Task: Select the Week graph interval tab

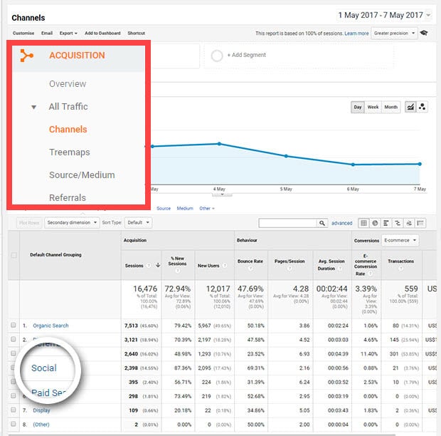Action: [x=373, y=107]
